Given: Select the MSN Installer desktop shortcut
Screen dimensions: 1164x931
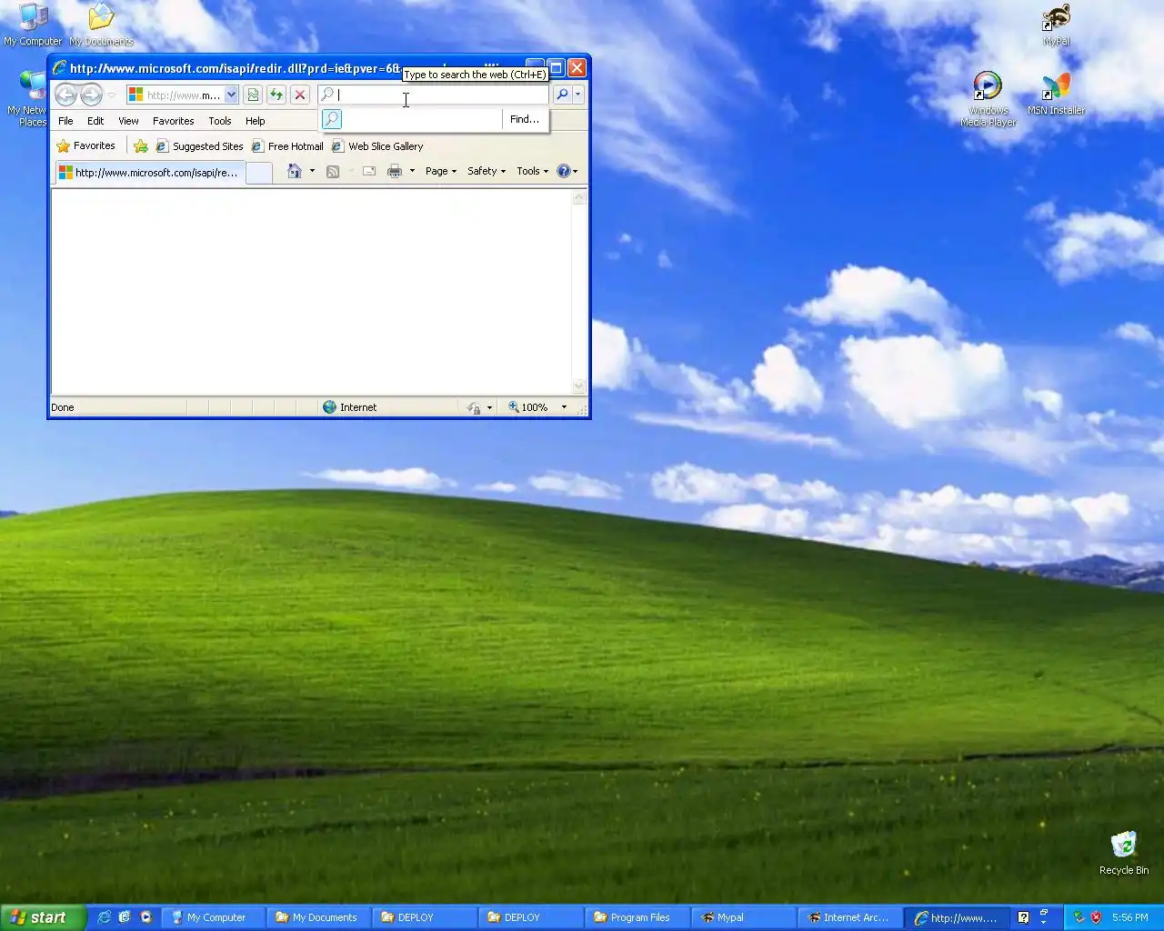Looking at the screenshot, I should pyautogui.click(x=1056, y=94).
